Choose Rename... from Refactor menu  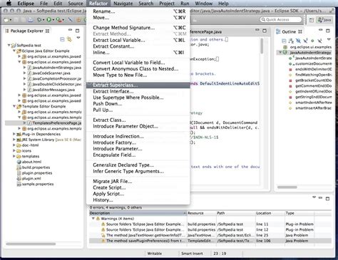coord(138,11)
